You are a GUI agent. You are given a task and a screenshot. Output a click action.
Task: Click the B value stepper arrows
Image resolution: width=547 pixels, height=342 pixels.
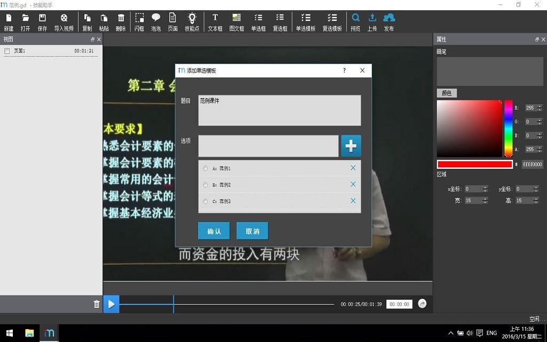pos(540,135)
